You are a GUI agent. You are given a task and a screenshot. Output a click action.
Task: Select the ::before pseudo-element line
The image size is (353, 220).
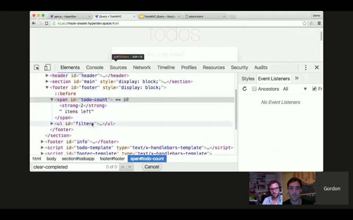pyautogui.click(x=65, y=93)
